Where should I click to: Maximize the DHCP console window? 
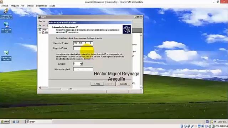[x=138, y=17]
